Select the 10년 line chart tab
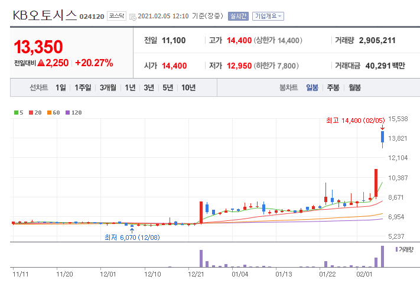 coord(188,87)
